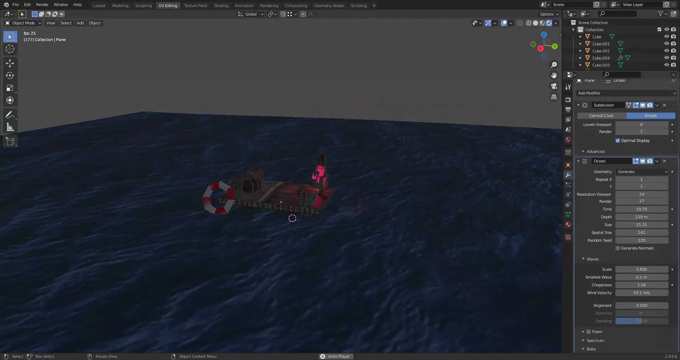The image size is (680, 360).
Task: Choose the Annotate pencil tool
Action: (x=10, y=115)
